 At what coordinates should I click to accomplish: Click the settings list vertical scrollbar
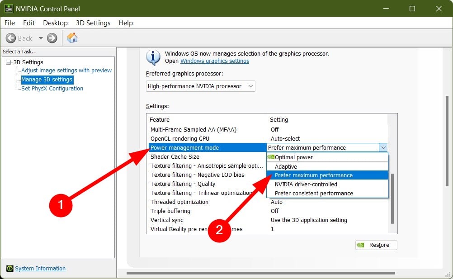pyautogui.click(x=392, y=199)
